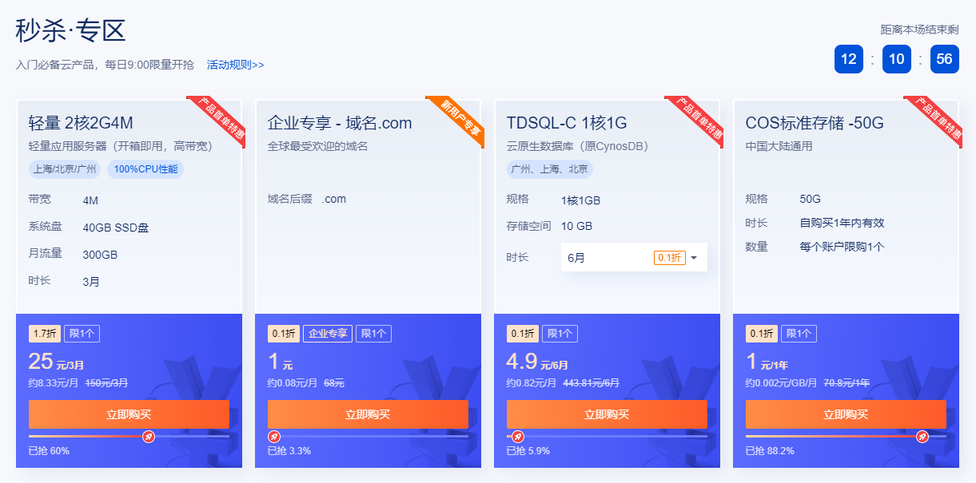Open 活动规则>> link
Screen dimensions: 976x483
click(x=235, y=65)
